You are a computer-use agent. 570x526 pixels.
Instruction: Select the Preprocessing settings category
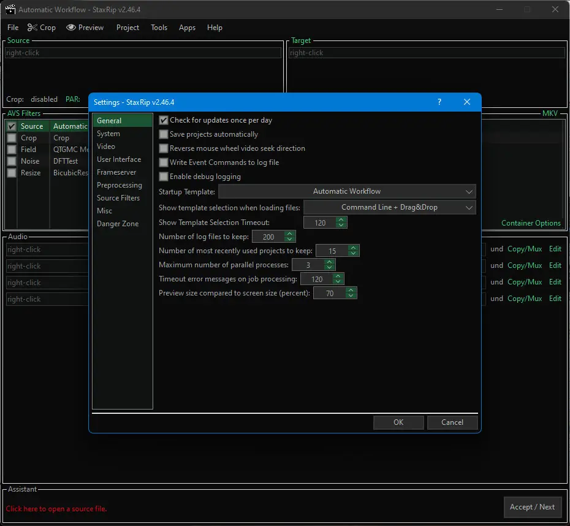point(122,185)
